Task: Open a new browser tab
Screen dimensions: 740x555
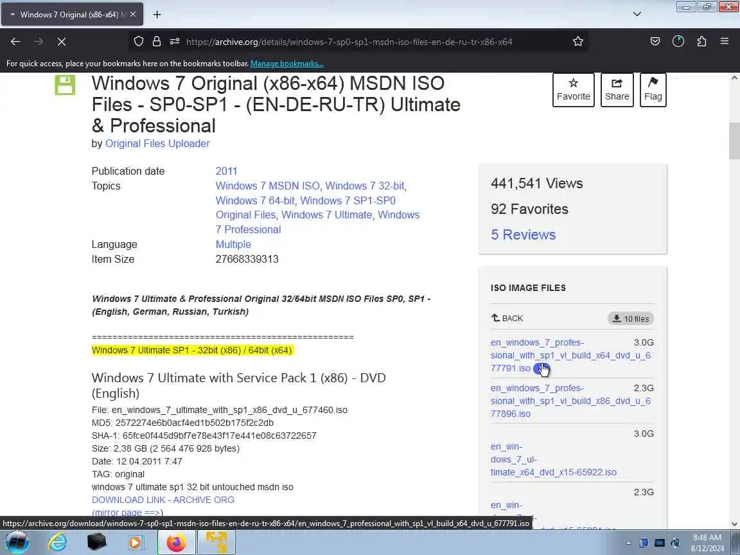Action: (157, 15)
